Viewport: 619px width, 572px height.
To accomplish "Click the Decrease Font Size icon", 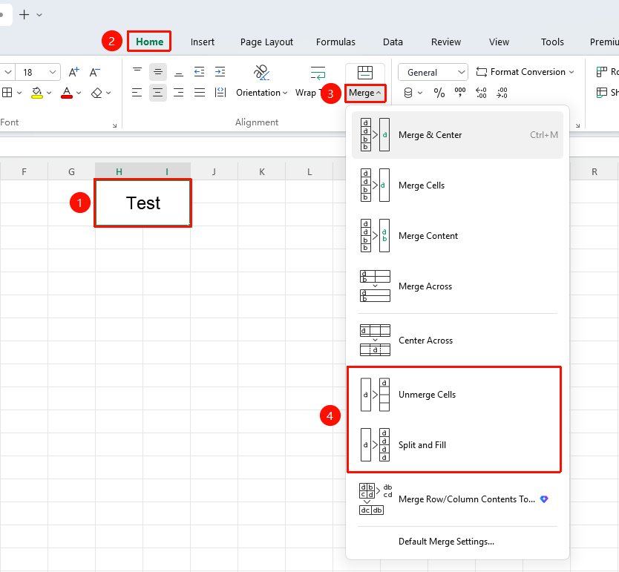I will point(95,72).
